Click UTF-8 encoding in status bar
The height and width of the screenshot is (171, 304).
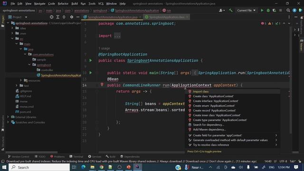283,161
